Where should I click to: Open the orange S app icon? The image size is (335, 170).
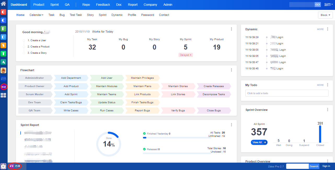point(3,45)
